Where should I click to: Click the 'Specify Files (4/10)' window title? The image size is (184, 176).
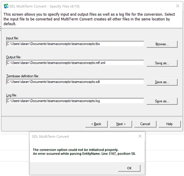click(65, 6)
